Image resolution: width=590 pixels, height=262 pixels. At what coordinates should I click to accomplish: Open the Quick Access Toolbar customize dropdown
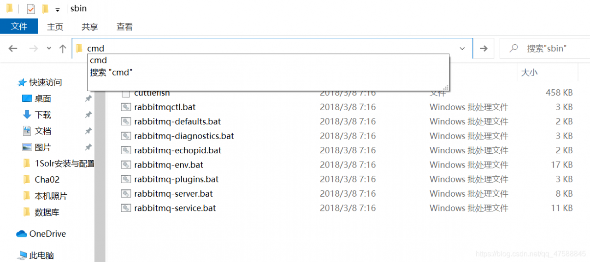57,10
